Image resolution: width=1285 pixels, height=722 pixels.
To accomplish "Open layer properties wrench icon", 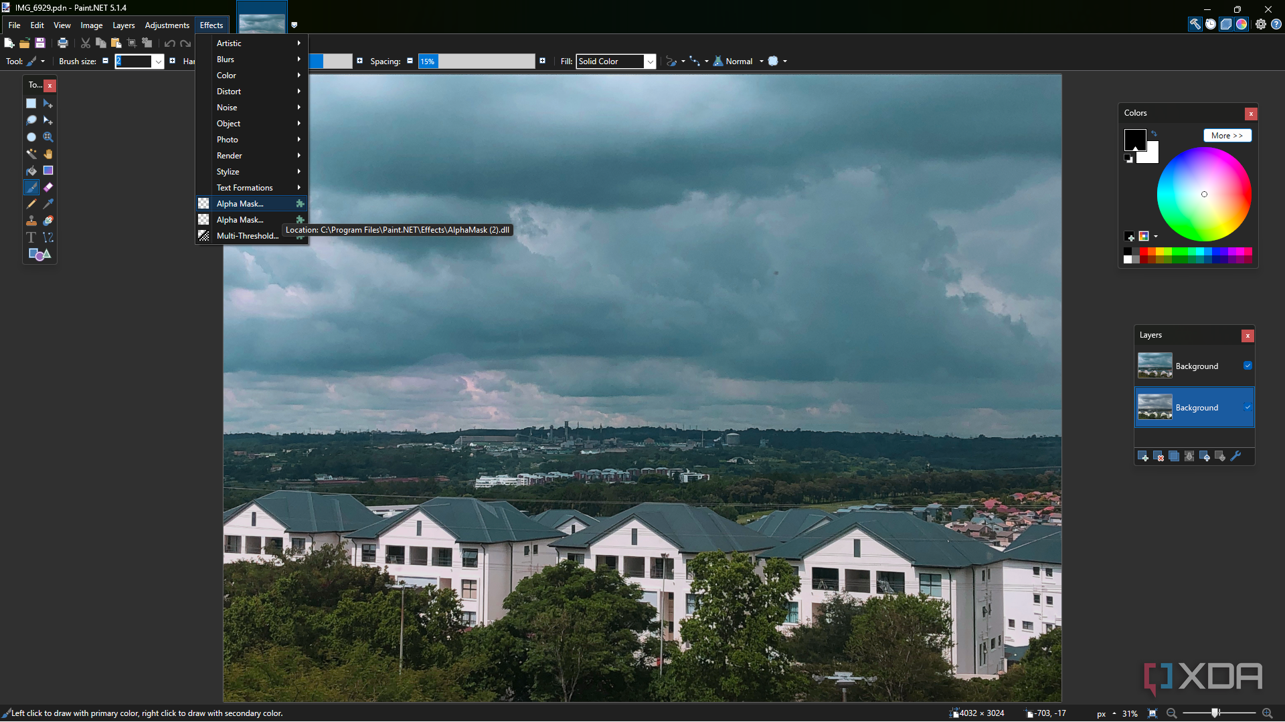I will click(x=1236, y=457).
